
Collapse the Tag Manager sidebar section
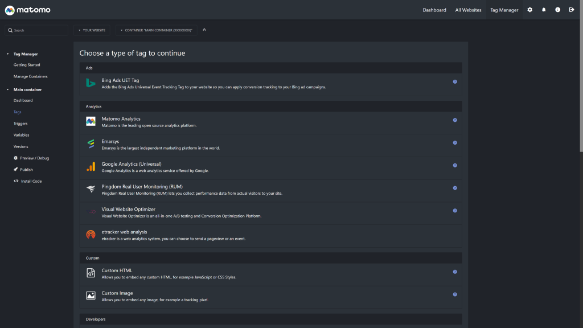click(7, 54)
